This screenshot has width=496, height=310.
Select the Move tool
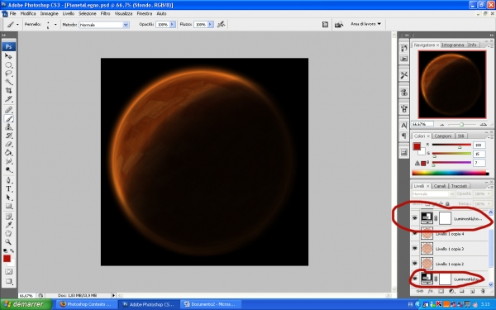pos(8,56)
